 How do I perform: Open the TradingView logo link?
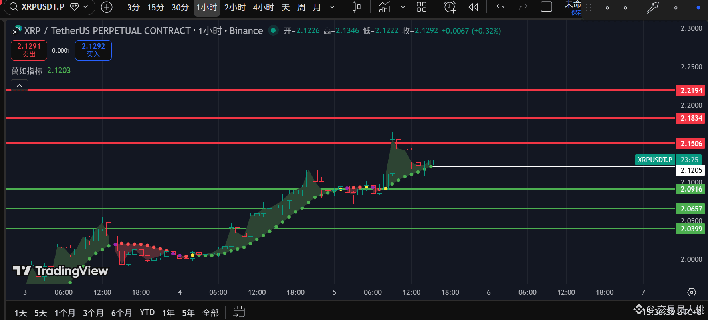[61, 271]
